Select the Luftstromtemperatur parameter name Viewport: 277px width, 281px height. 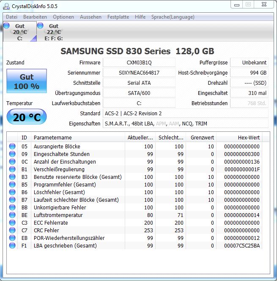58,215
